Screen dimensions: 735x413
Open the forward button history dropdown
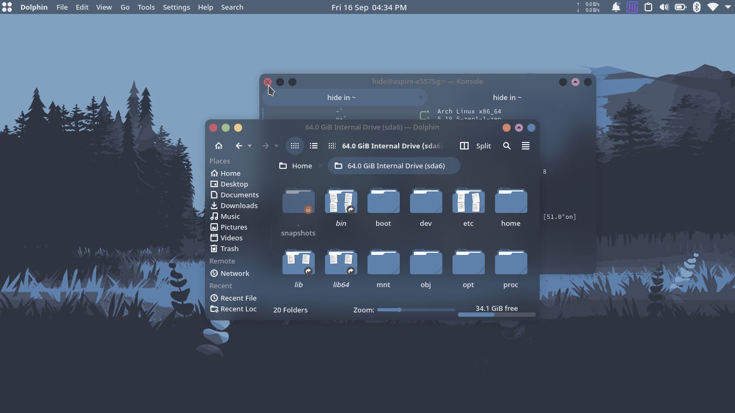pyautogui.click(x=278, y=146)
